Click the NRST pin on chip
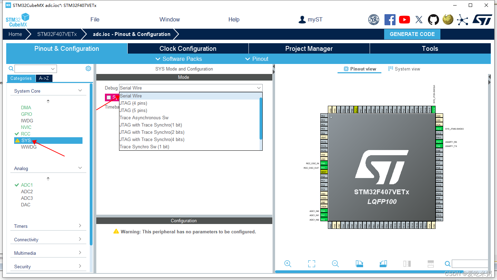Screen dimensions: 497x280 pos(323,172)
